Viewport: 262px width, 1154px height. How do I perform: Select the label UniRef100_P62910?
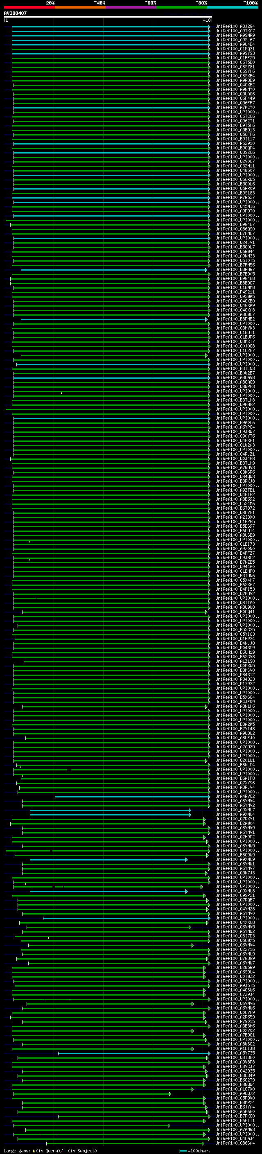pyautogui.click(x=235, y=143)
